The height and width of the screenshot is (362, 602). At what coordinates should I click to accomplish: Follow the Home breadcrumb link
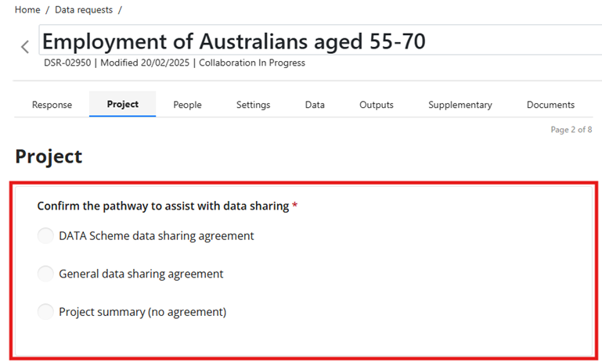point(27,10)
